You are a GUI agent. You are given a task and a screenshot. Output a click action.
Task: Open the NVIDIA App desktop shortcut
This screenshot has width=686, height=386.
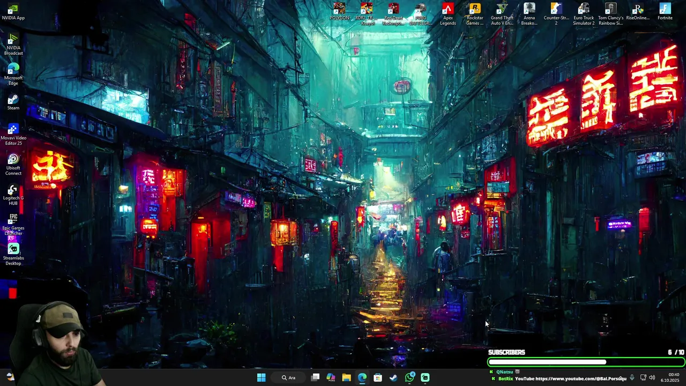13,12
